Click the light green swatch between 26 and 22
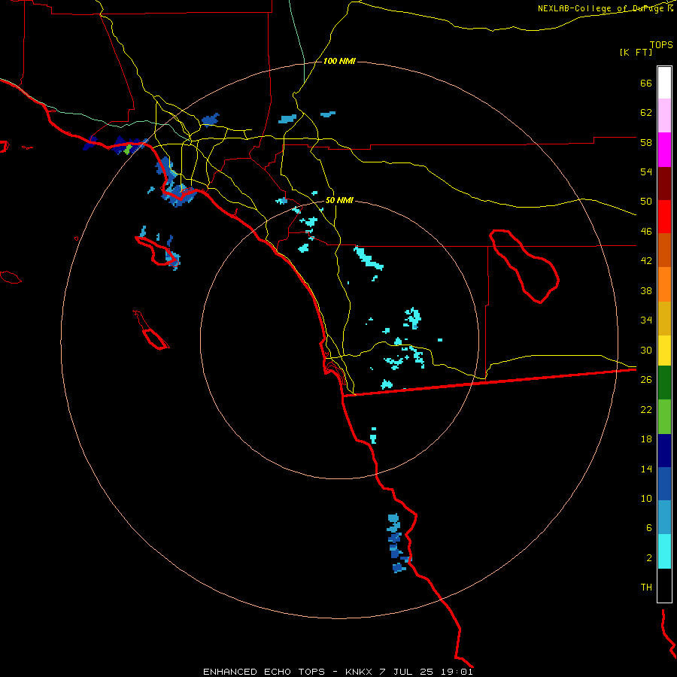677x677 pixels. pos(664,417)
